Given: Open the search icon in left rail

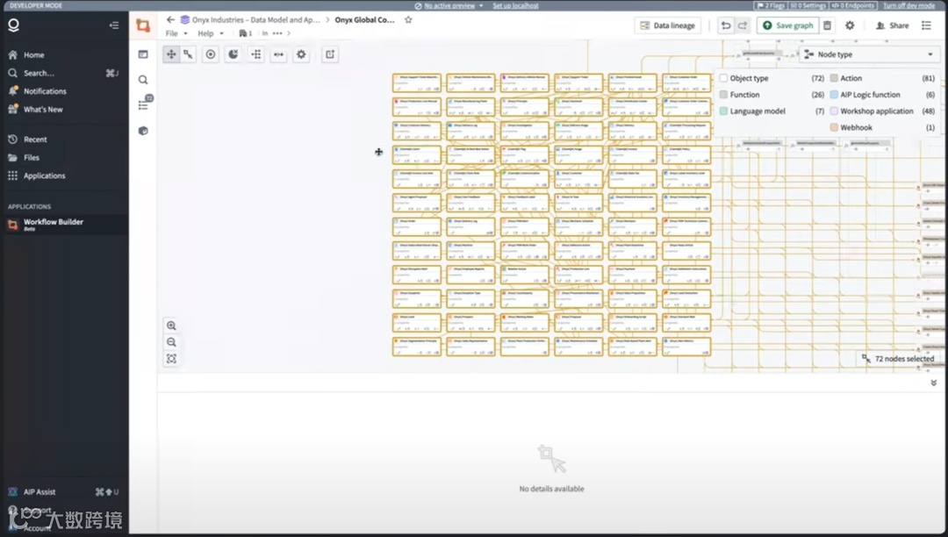Looking at the screenshot, I should point(143,80).
